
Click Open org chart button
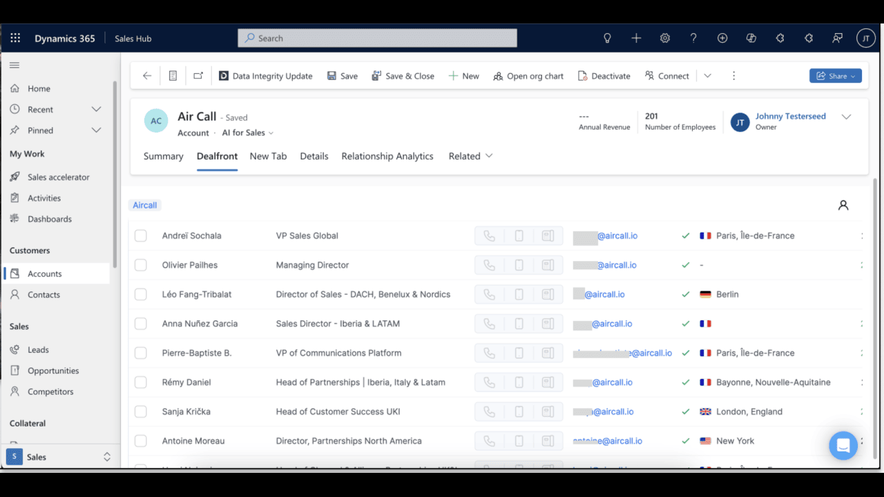coord(528,76)
